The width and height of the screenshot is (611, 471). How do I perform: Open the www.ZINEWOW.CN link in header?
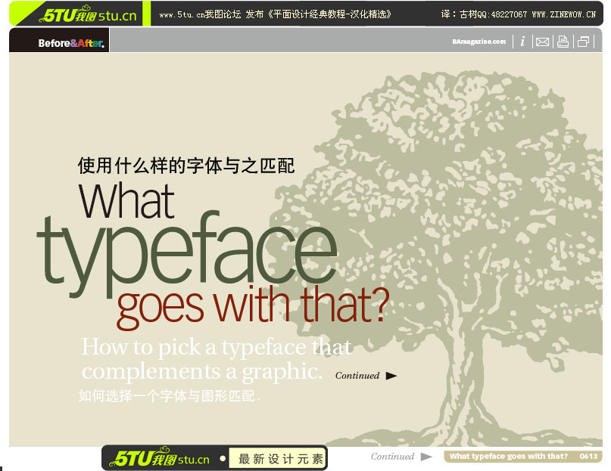[564, 14]
